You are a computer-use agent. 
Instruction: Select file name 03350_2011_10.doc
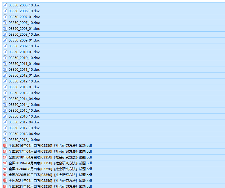24,70
